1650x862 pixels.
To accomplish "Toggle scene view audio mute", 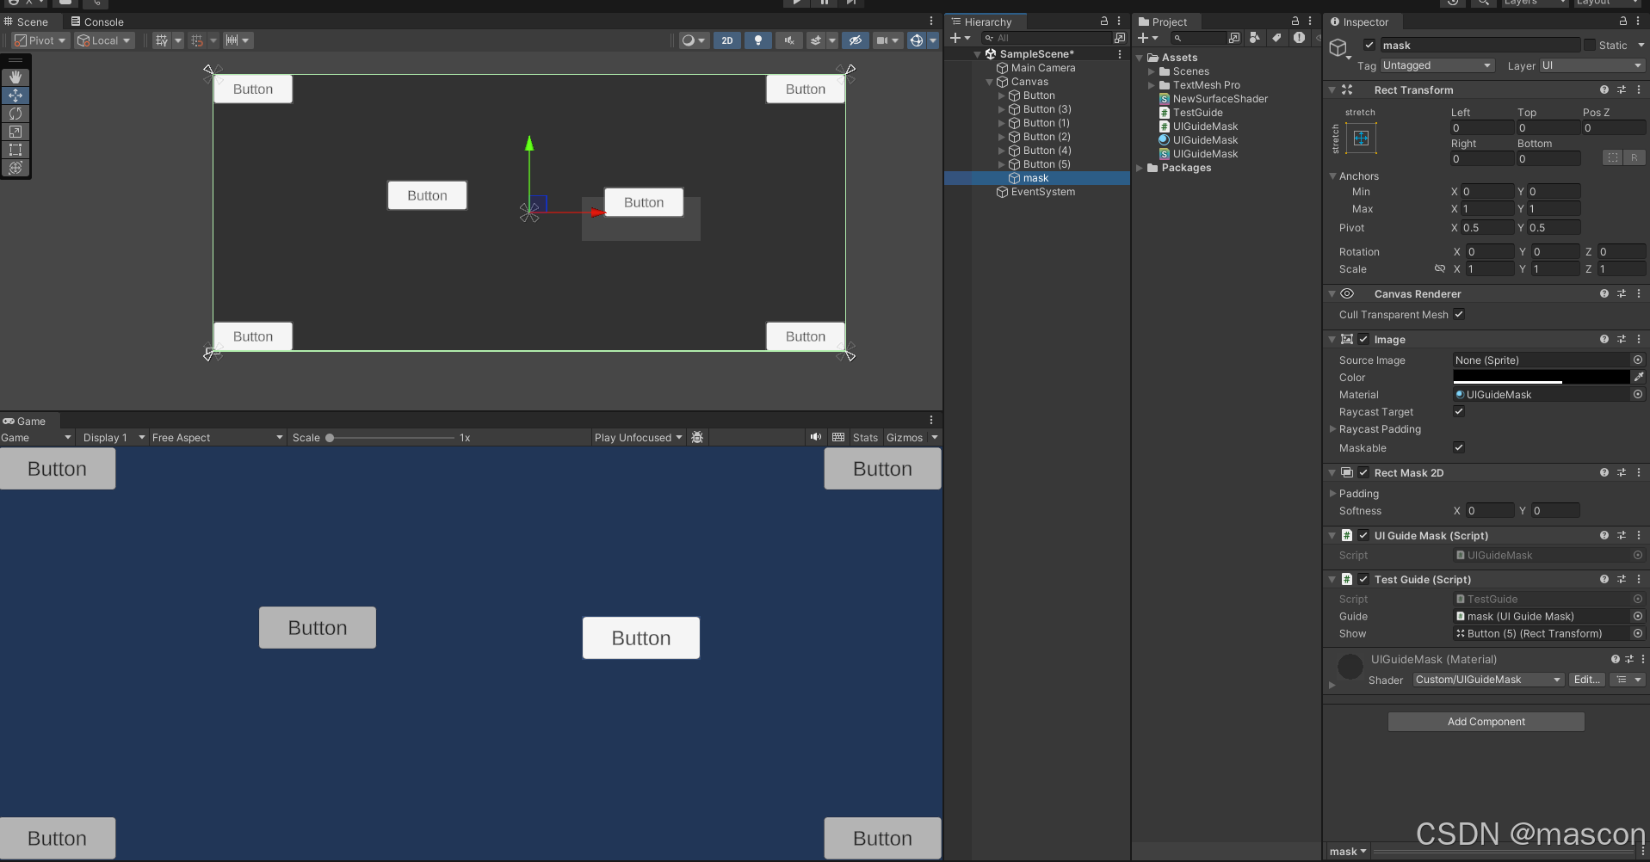I will point(788,40).
